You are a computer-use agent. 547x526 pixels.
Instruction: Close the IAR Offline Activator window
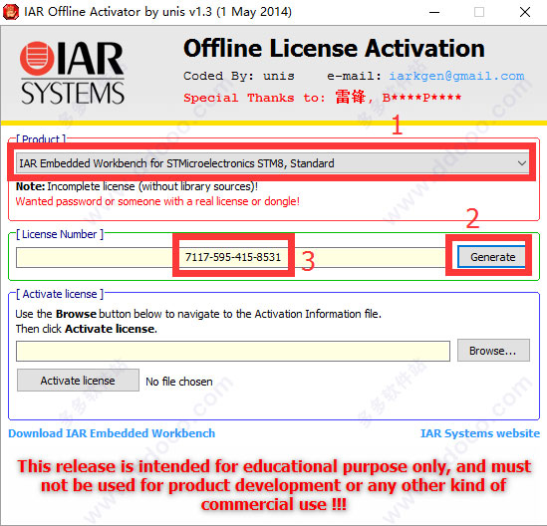(x=525, y=12)
